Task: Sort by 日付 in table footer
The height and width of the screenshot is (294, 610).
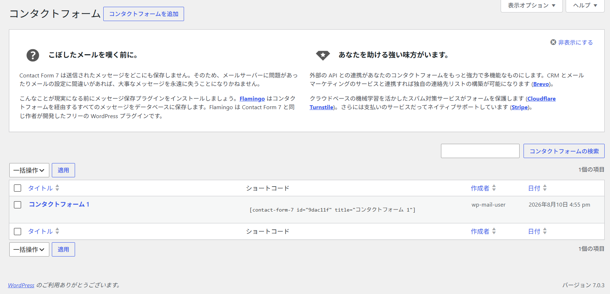Action: coord(534,231)
